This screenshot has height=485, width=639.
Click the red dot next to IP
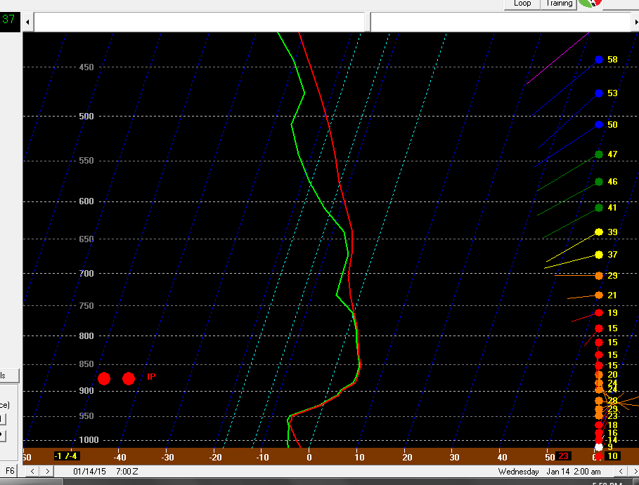129,378
